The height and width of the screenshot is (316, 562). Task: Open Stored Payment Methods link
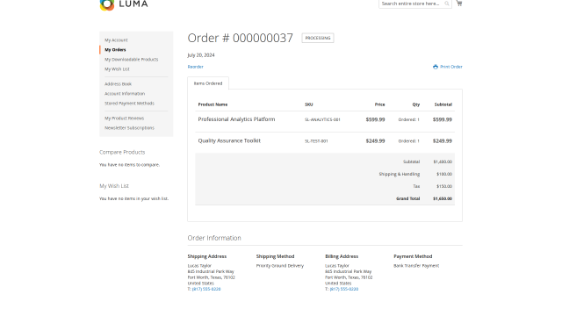(x=129, y=104)
